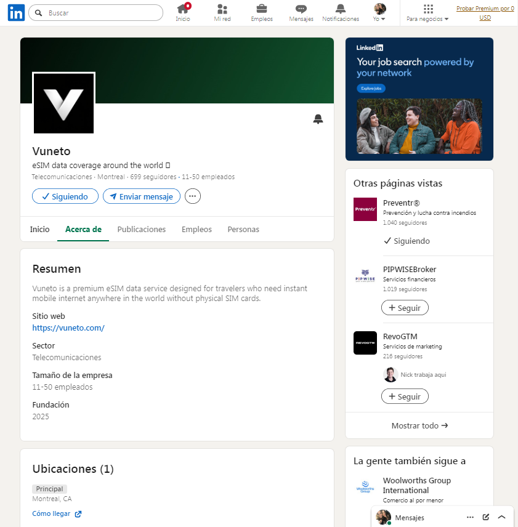Click PIPWISEBroker page name
The height and width of the screenshot is (527, 518).
coord(410,270)
